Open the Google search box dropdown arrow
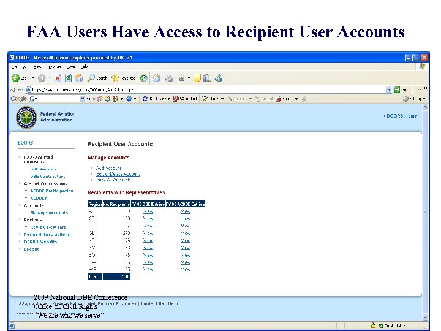 pyautogui.click(x=83, y=99)
